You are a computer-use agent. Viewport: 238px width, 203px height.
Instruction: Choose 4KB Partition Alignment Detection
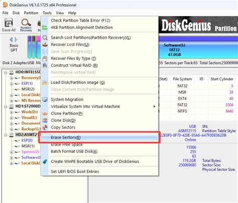[x=99, y=28]
